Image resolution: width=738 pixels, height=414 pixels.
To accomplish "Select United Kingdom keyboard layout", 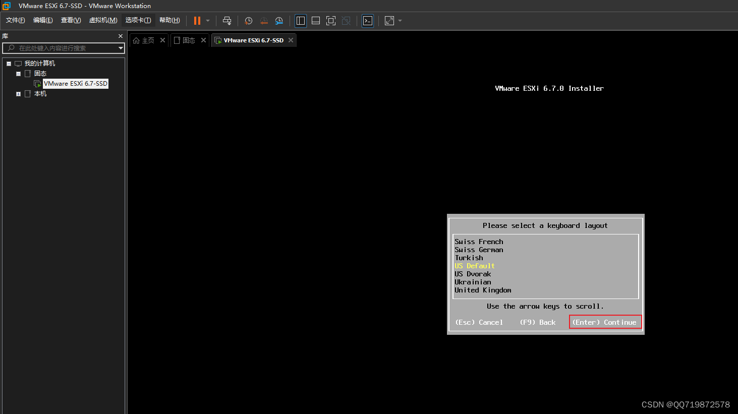I will [483, 290].
